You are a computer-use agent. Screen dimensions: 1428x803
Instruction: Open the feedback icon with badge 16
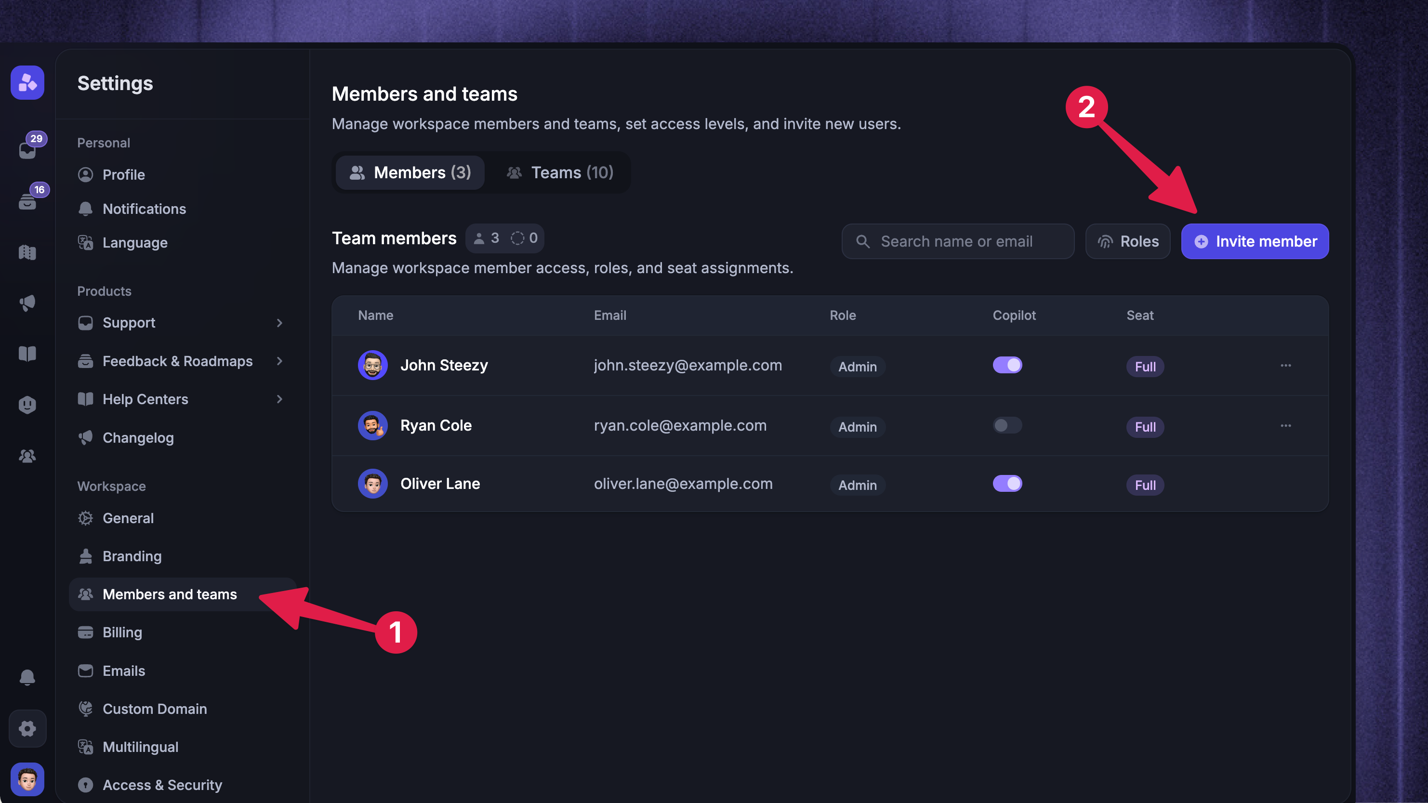(27, 200)
